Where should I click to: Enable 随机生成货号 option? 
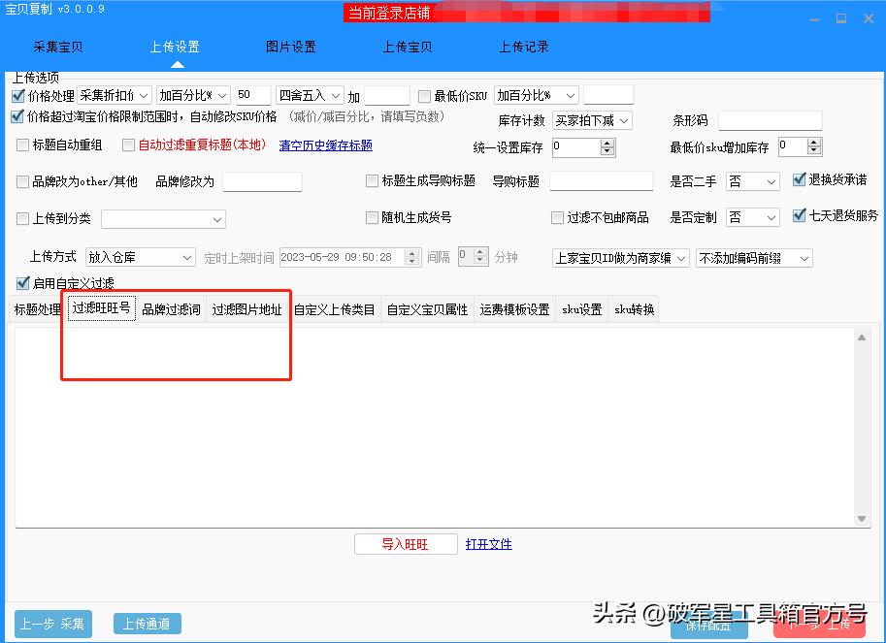[372, 217]
